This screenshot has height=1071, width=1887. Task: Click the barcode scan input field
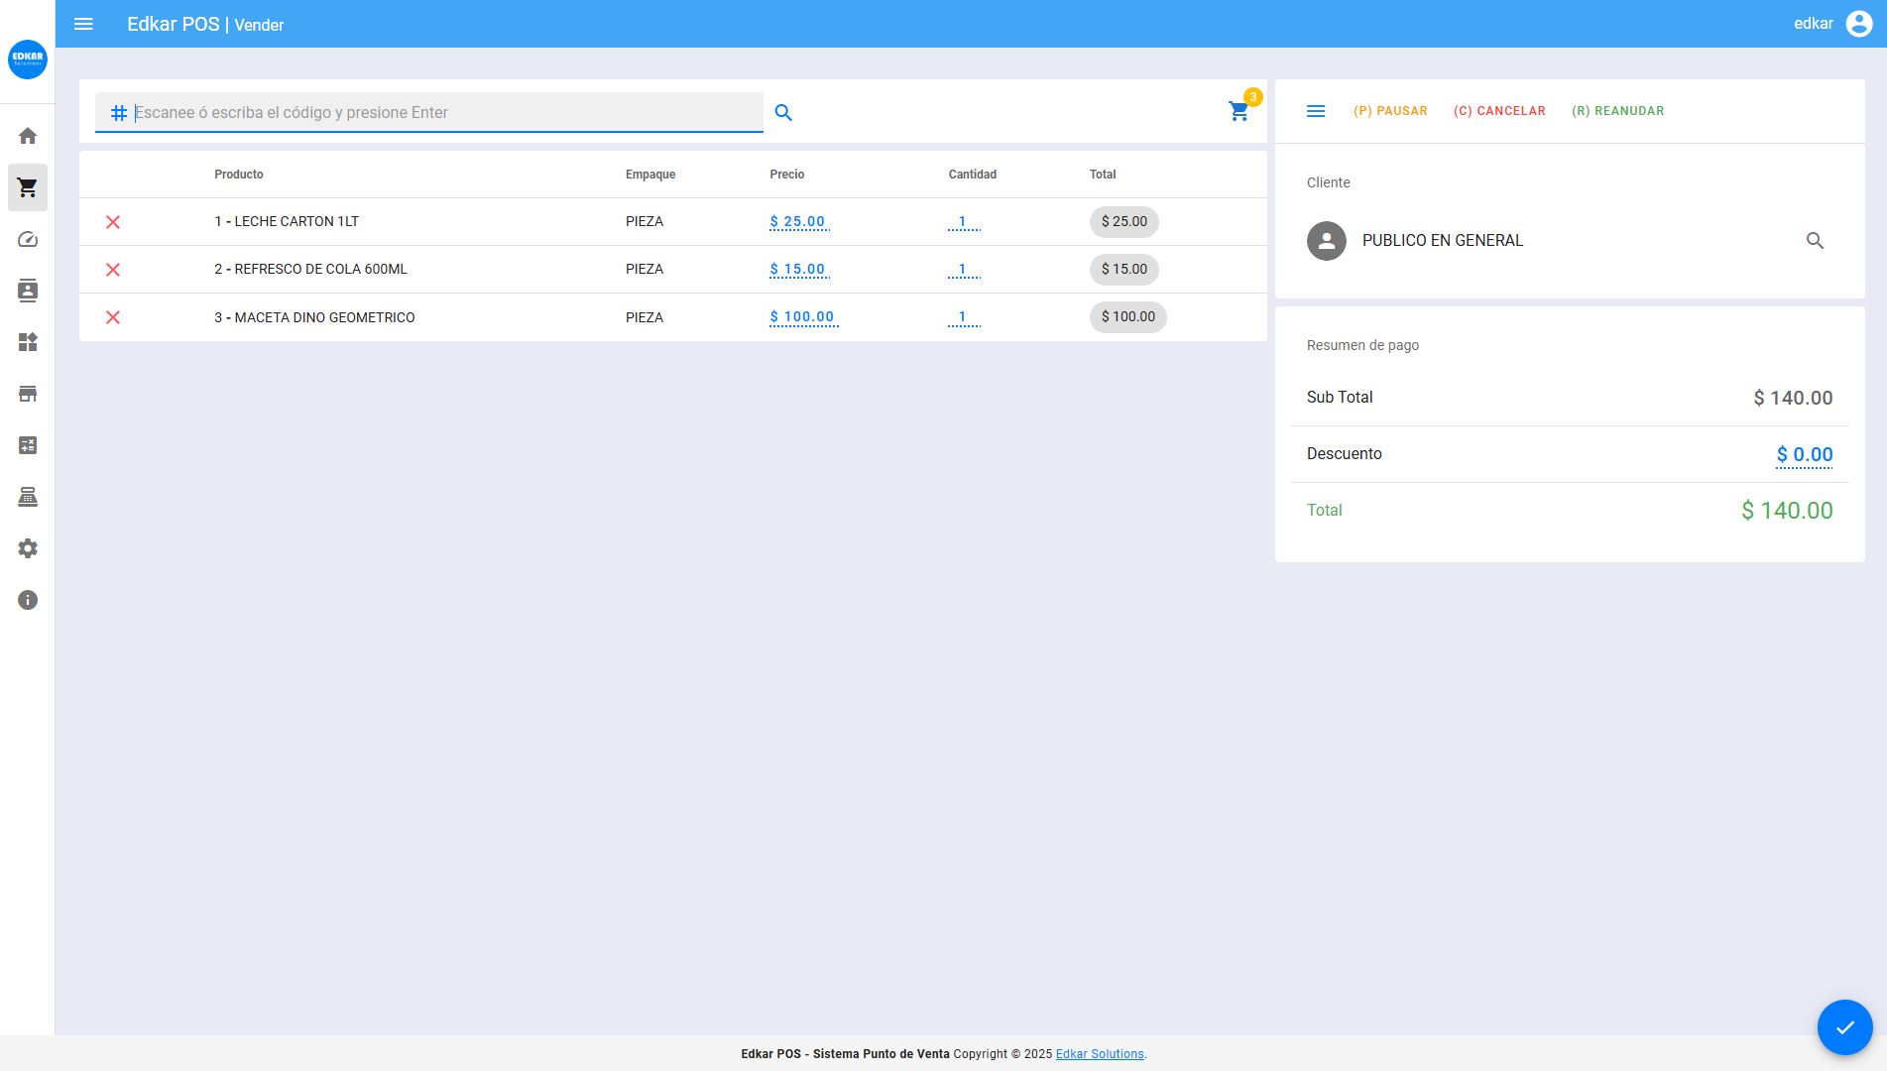tap(446, 113)
